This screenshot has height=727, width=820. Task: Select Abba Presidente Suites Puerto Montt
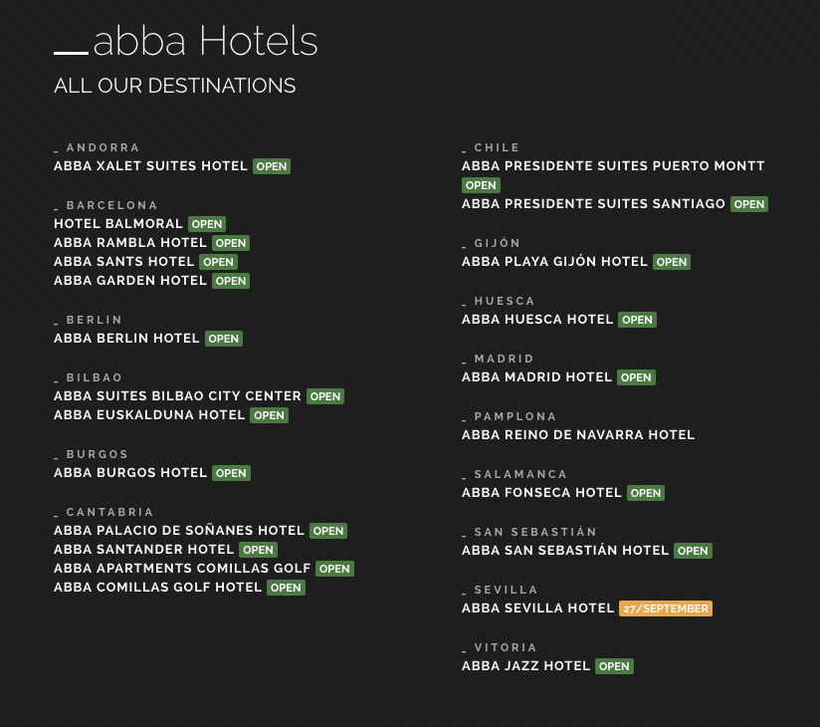(x=613, y=166)
